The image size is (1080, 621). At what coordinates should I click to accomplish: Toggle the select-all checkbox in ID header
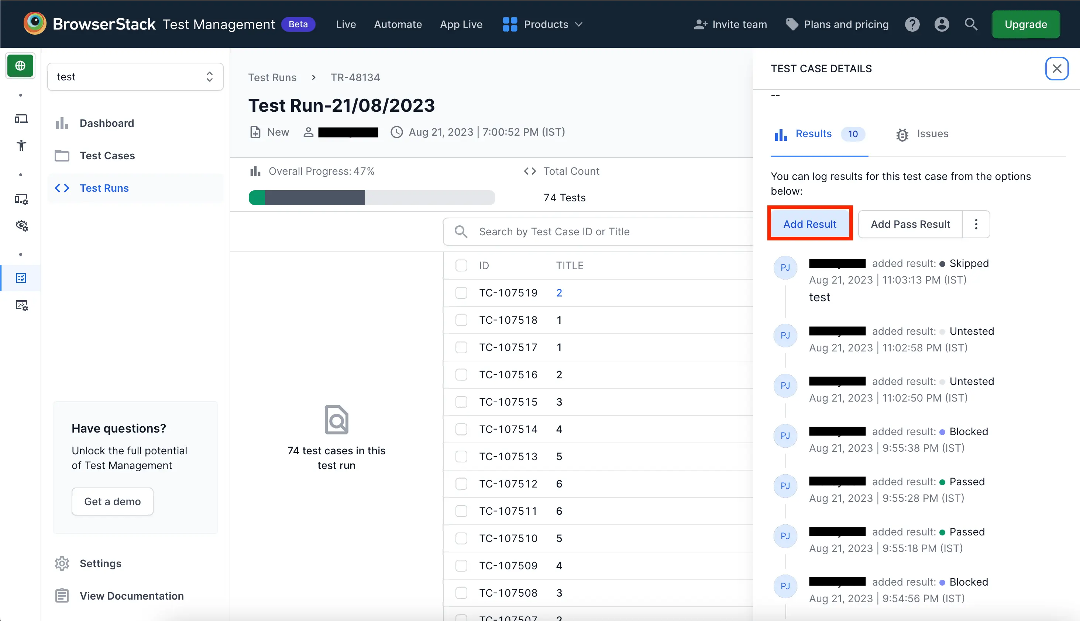(x=461, y=265)
